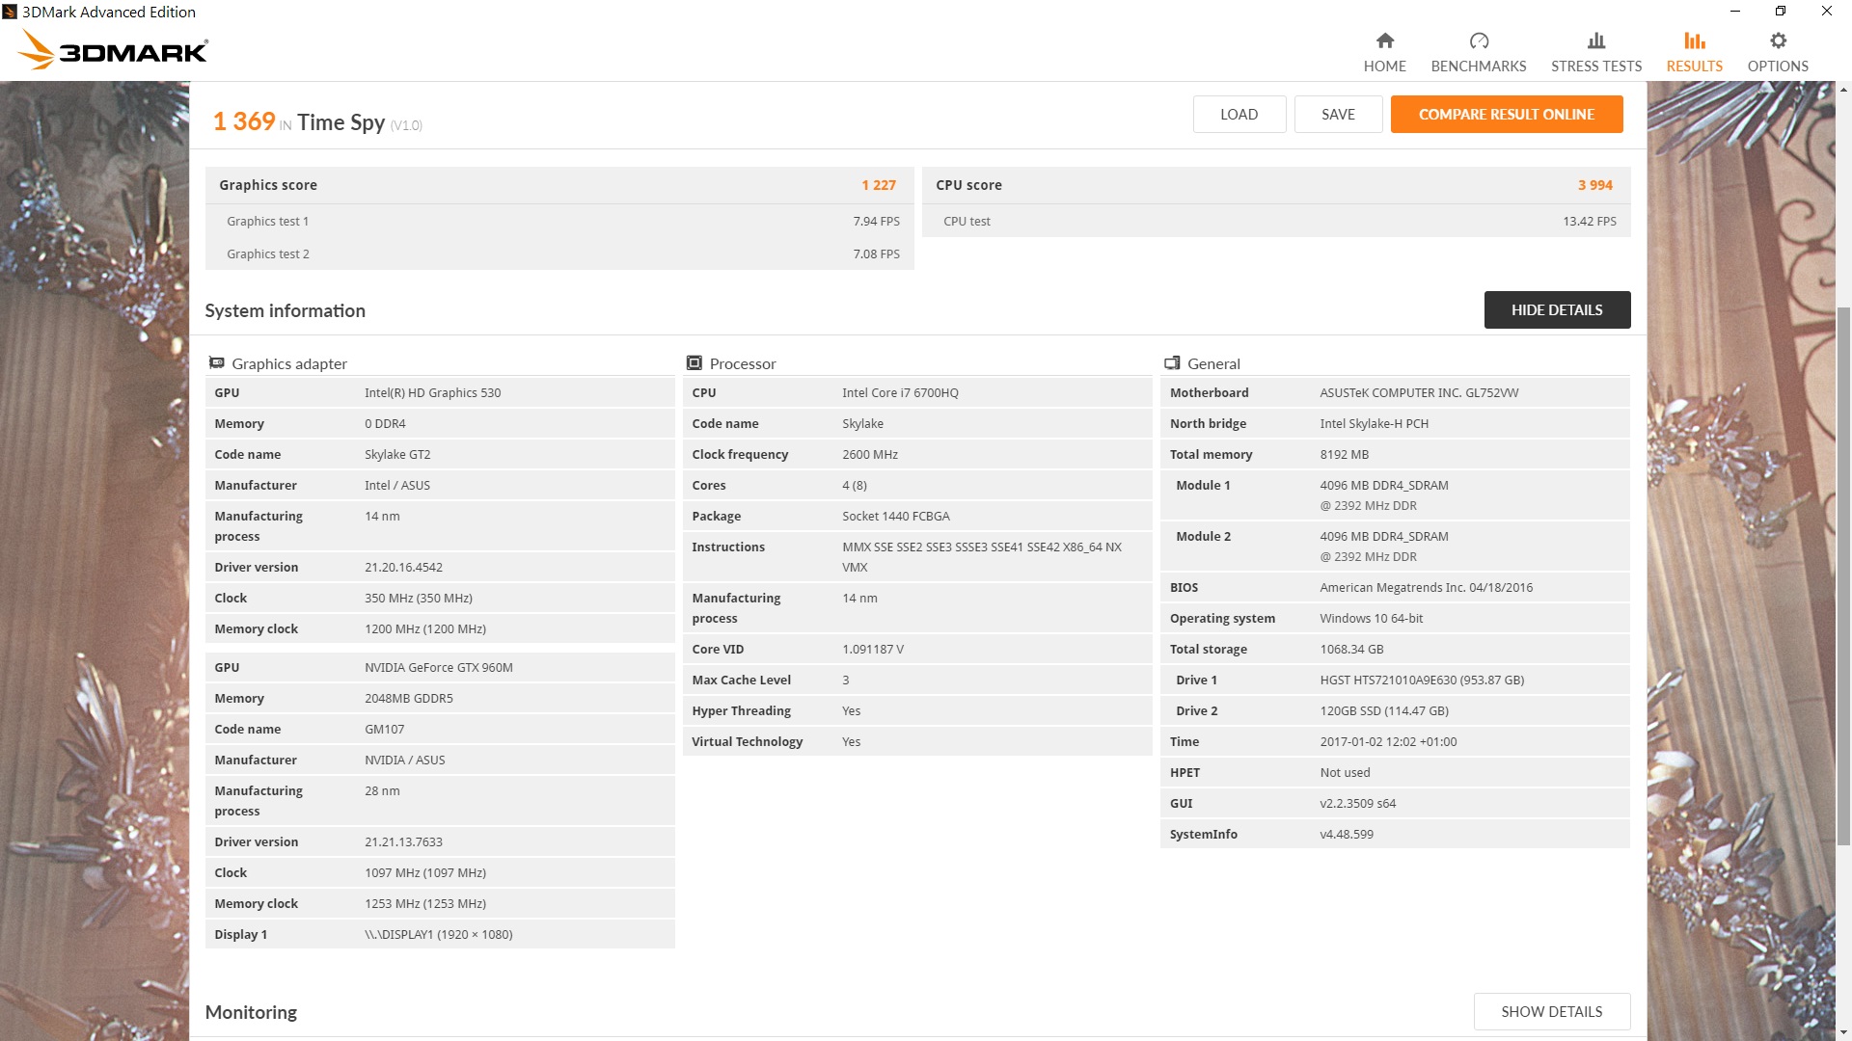Click the SAVE result button
Screen dimensions: 1852x1041
coord(1338,114)
